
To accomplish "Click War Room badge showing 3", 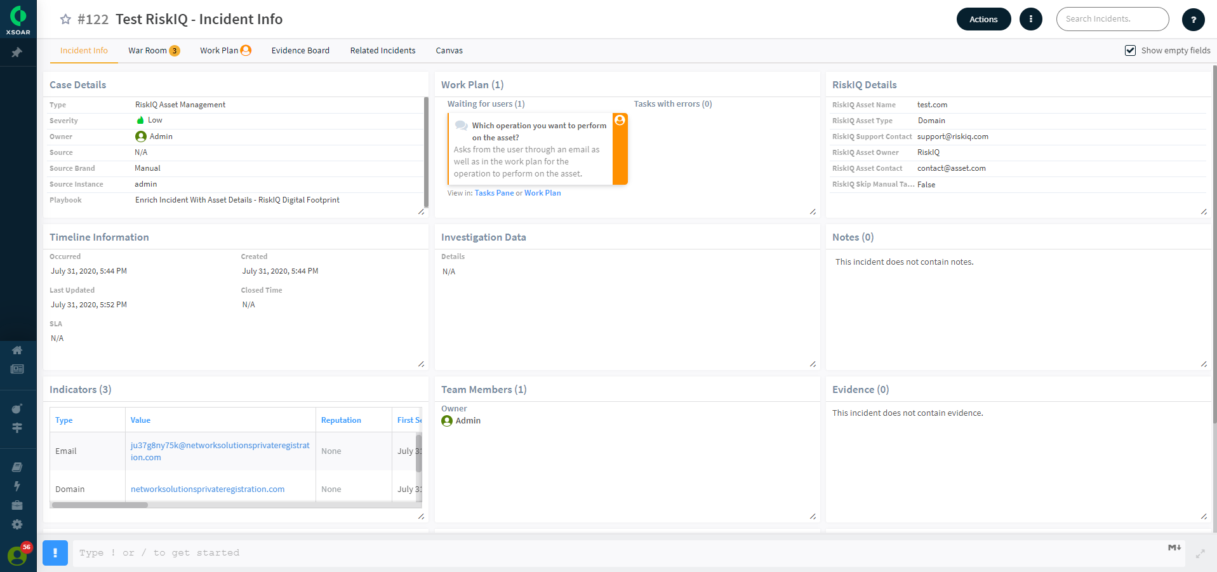I will [x=175, y=51].
